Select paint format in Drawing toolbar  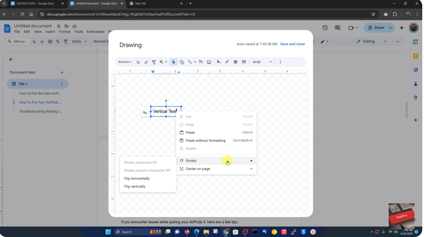point(154,62)
